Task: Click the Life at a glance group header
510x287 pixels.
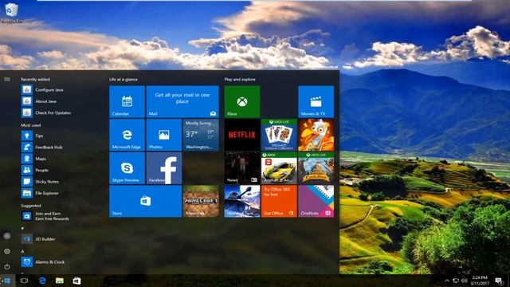Action: (x=124, y=80)
